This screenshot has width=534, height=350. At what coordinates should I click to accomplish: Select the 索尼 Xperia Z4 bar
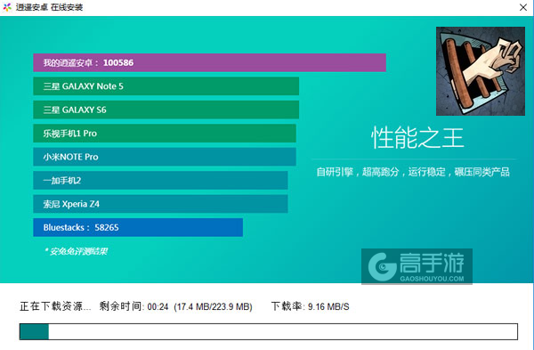click(x=160, y=204)
